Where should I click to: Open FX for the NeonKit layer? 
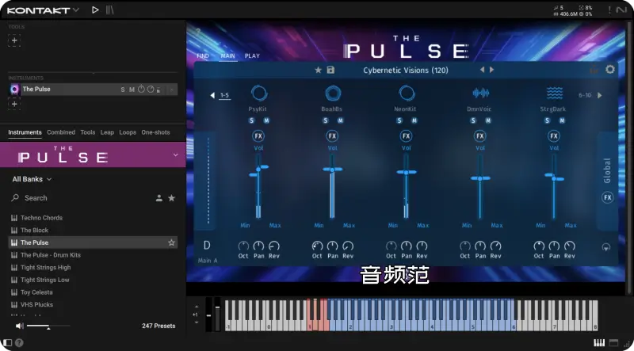pos(407,136)
